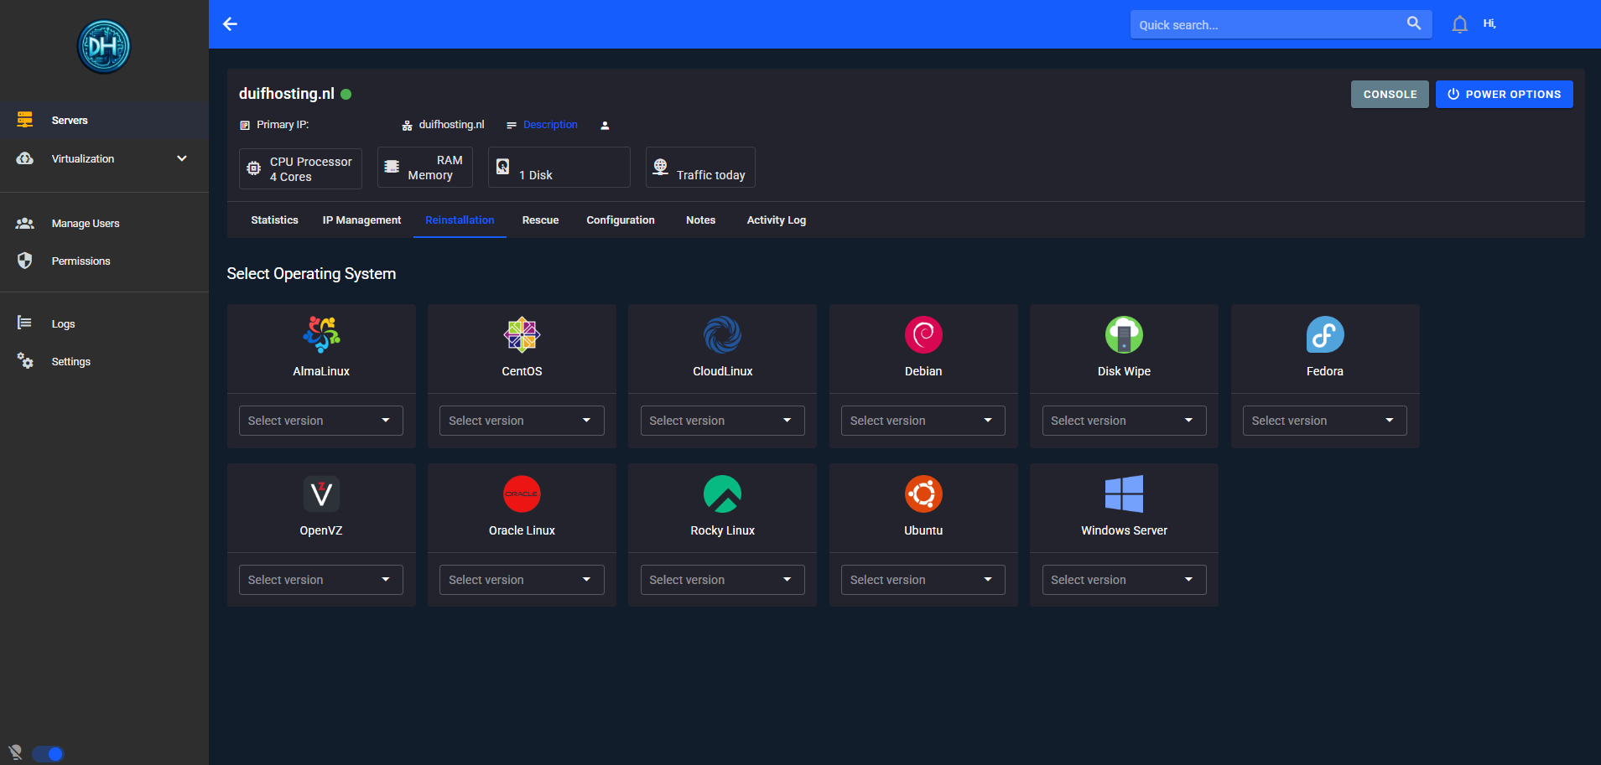Click the Traffic today globe icon
This screenshot has width=1601, height=765.
[x=660, y=167]
